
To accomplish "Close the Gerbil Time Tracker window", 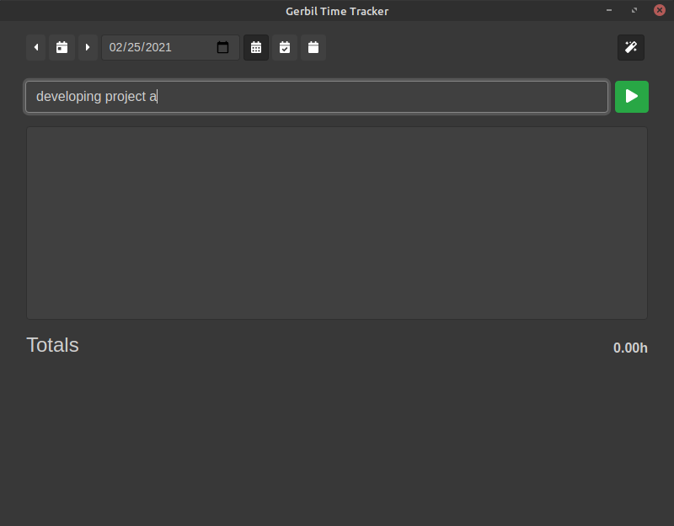I will point(660,10).
